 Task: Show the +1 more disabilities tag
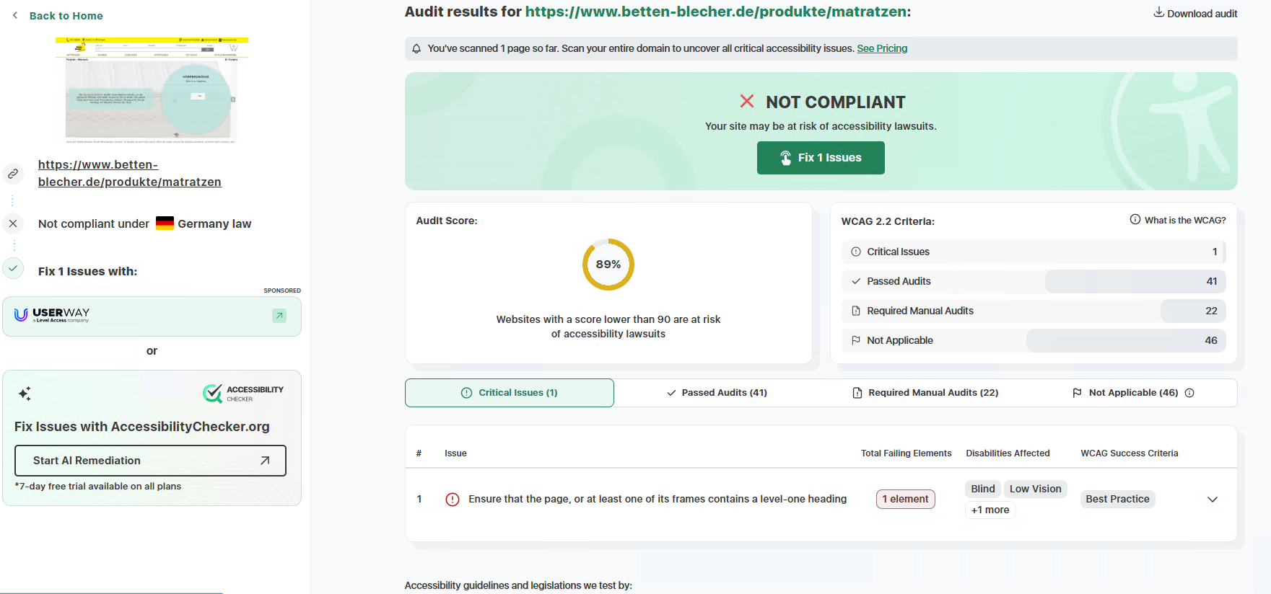coord(990,510)
